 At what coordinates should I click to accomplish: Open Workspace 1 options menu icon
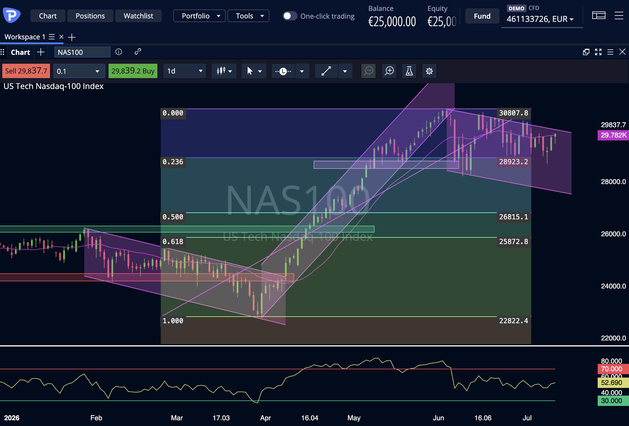(52, 37)
